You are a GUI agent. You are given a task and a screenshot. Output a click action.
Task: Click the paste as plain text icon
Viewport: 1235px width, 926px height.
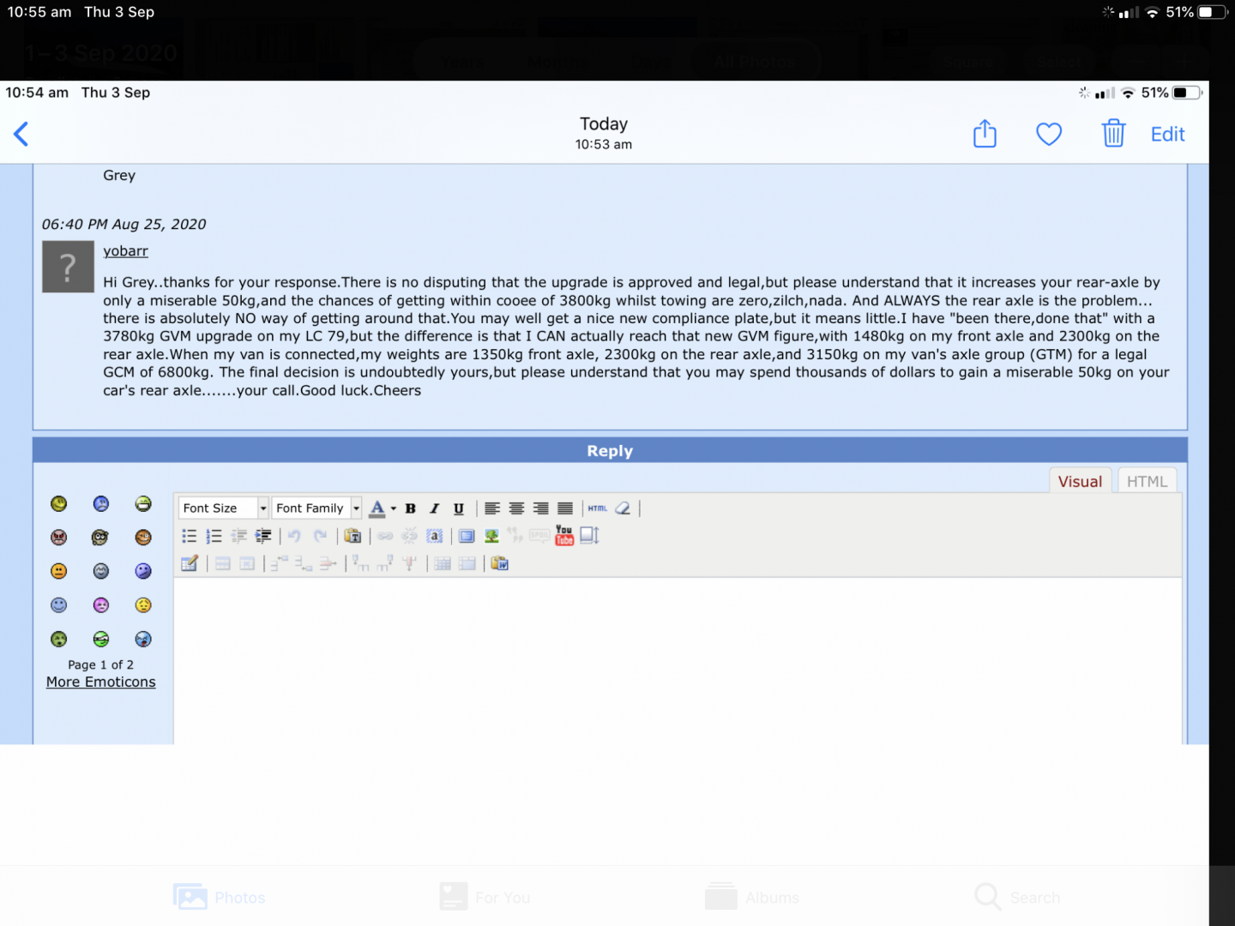point(352,536)
